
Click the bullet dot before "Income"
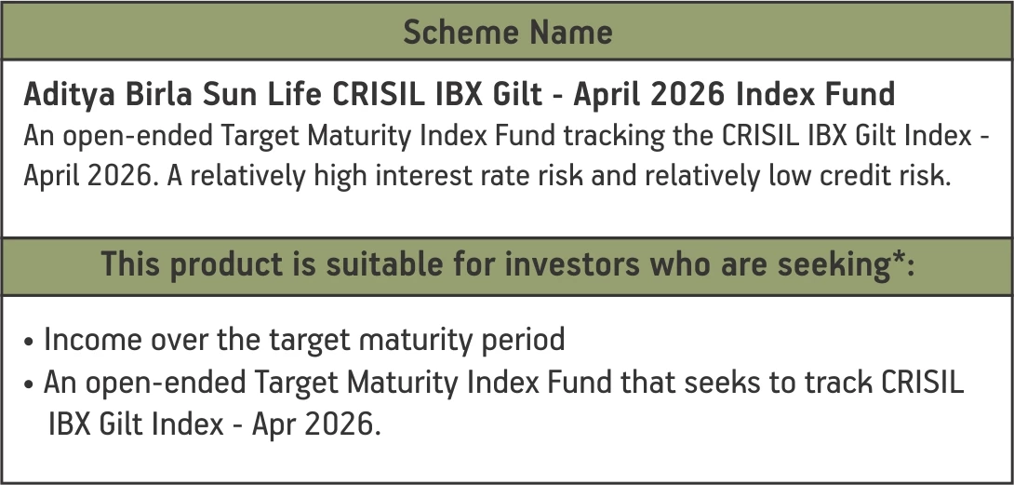click(x=31, y=341)
